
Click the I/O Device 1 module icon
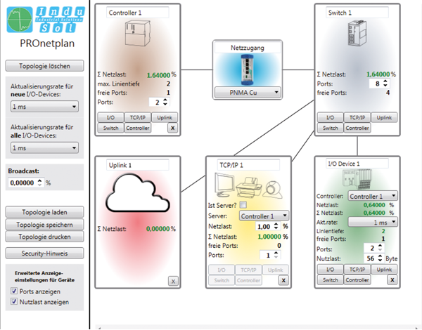click(357, 180)
